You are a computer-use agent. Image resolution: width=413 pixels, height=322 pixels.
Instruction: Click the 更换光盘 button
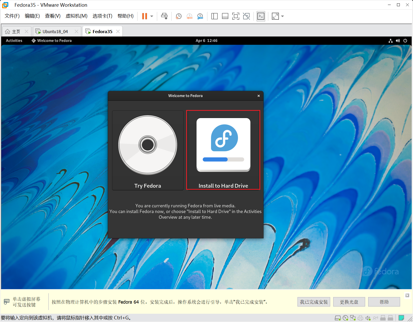(x=349, y=302)
